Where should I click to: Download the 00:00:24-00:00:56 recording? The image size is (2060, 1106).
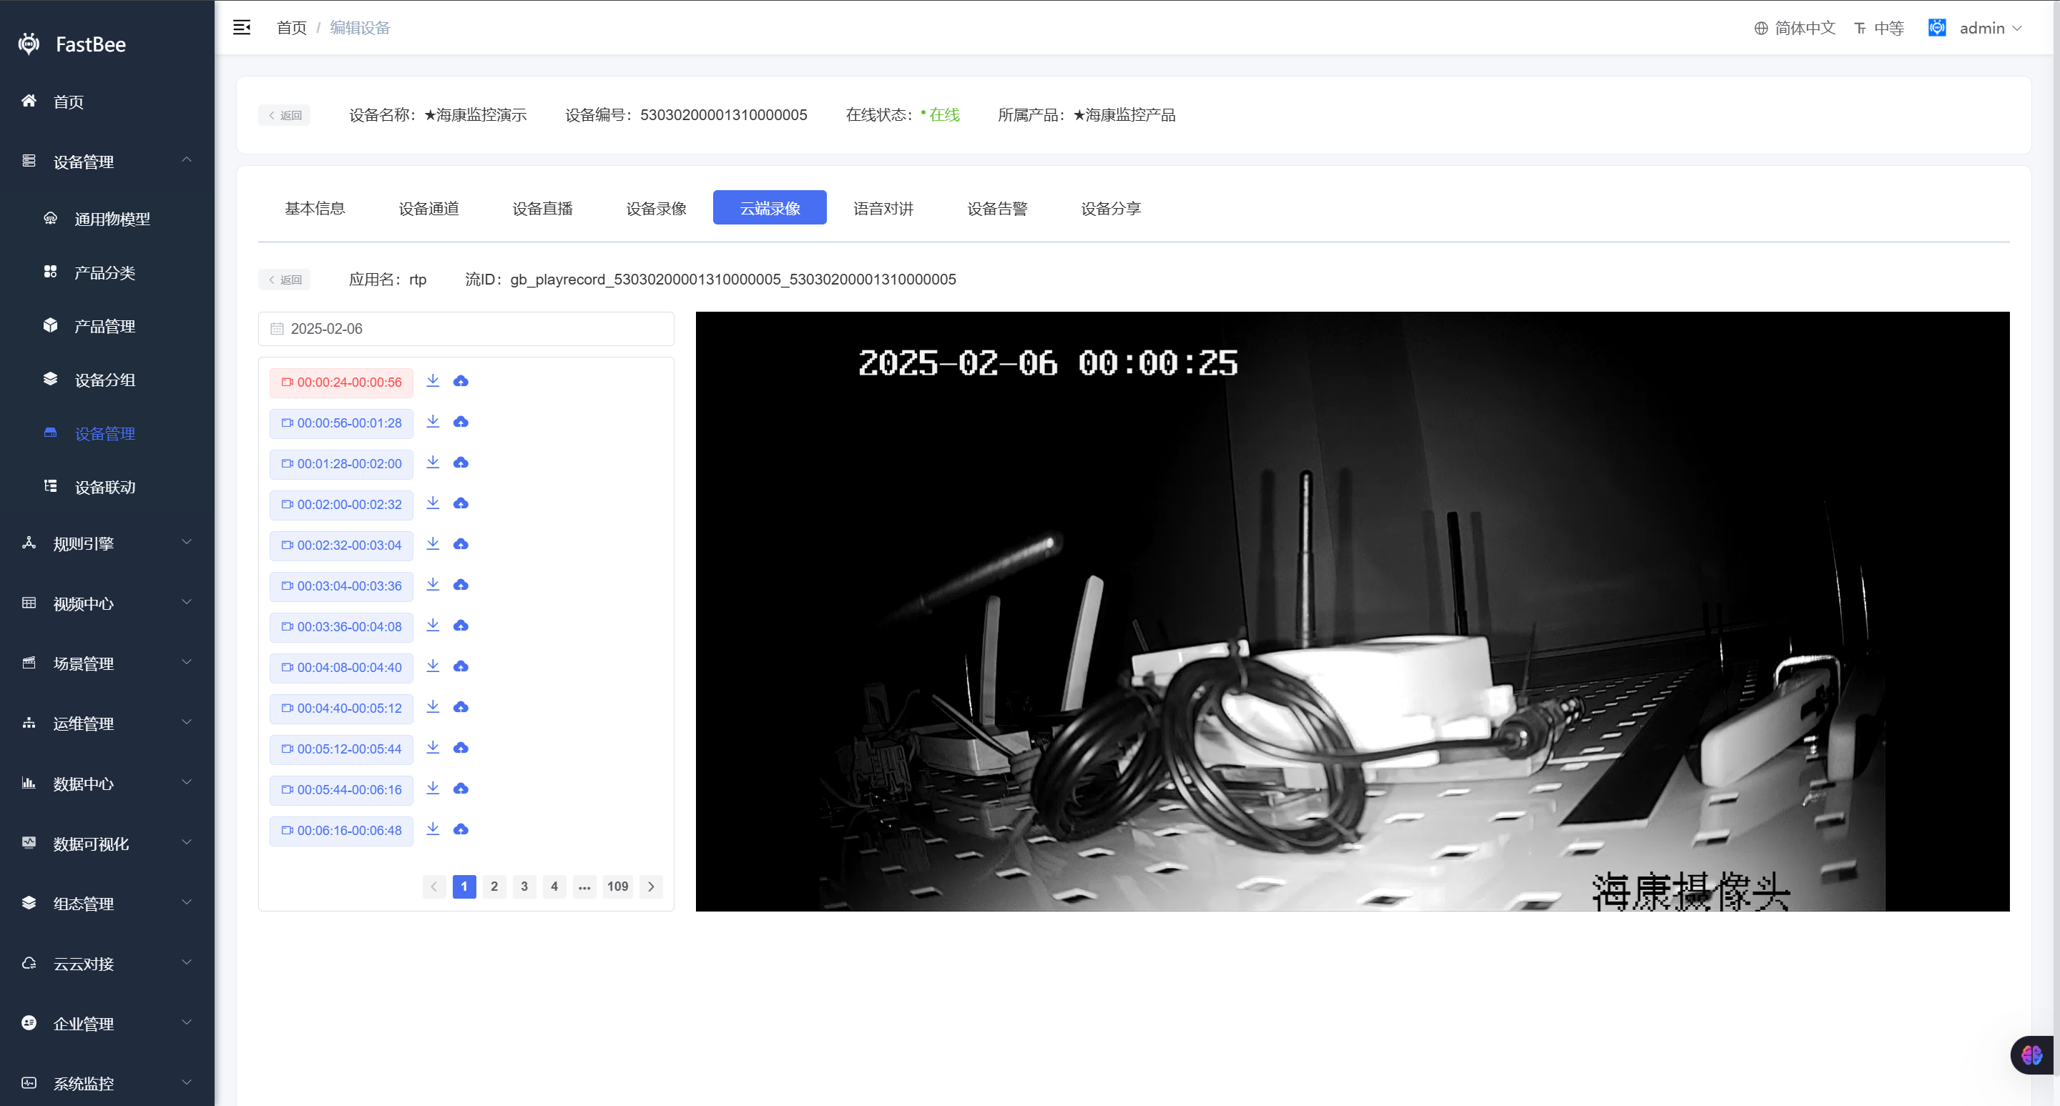[433, 380]
